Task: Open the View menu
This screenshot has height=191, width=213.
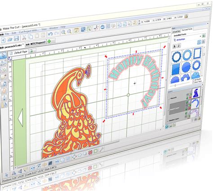Action: [44, 29]
